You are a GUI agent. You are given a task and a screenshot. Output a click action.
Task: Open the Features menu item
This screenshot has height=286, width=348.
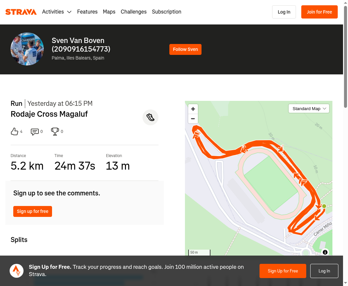(87, 12)
